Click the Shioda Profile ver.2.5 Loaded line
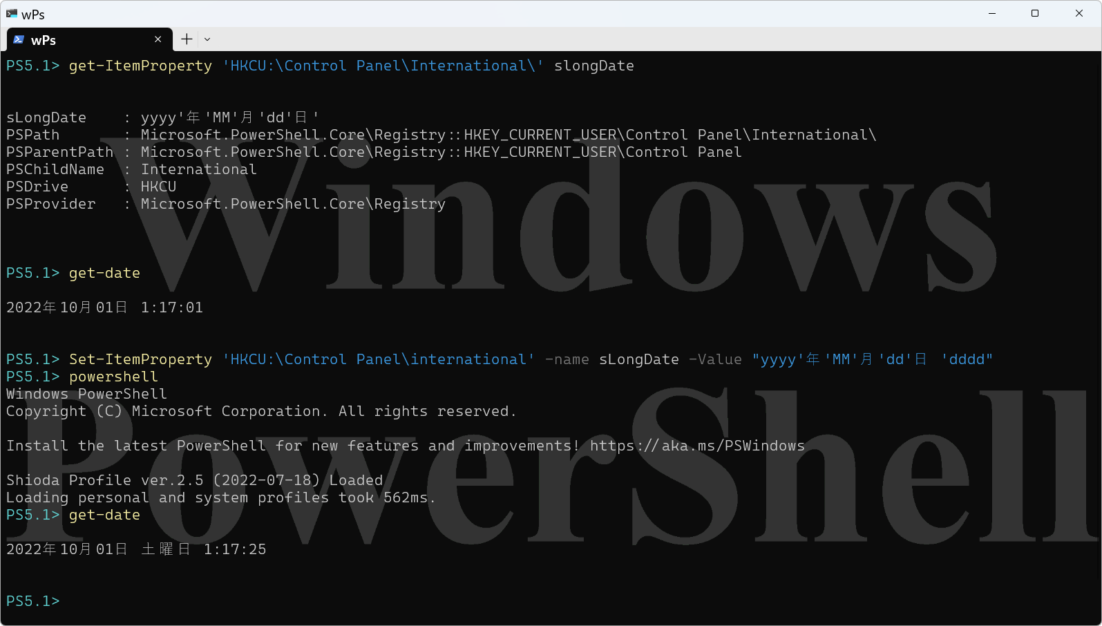Image resolution: width=1102 pixels, height=626 pixels. point(194,480)
